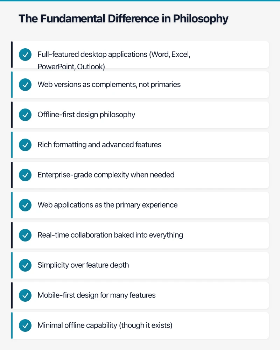
Task: Select the Simplicity over feature depth text
Action: point(83,265)
